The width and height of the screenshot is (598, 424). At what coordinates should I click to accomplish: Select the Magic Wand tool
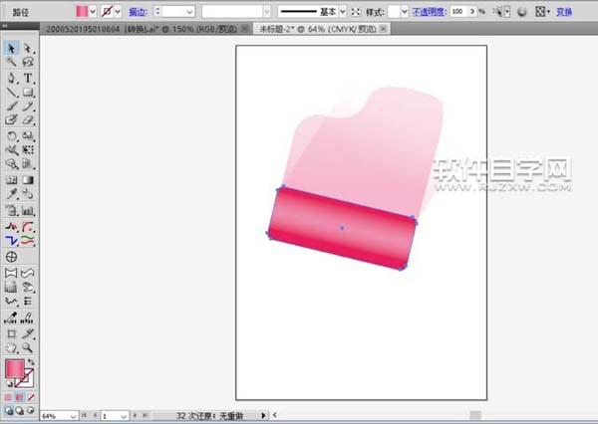pyautogui.click(x=11, y=62)
